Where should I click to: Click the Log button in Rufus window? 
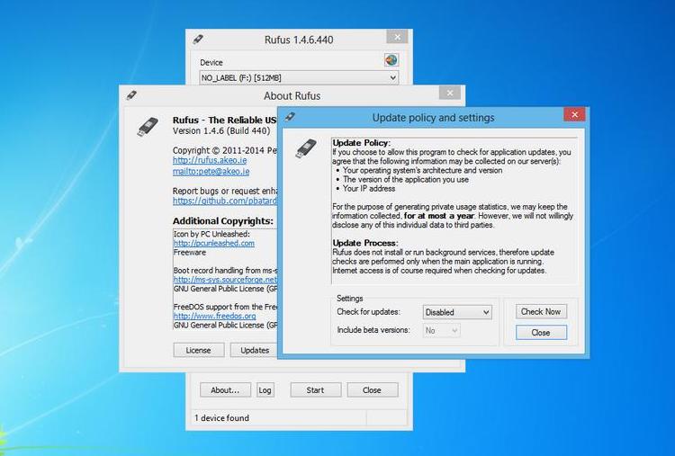[265, 390]
